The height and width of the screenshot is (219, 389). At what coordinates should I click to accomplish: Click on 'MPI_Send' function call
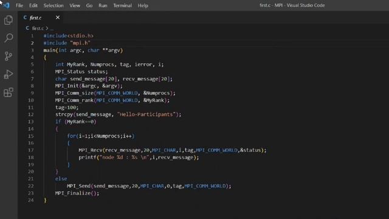point(78,186)
